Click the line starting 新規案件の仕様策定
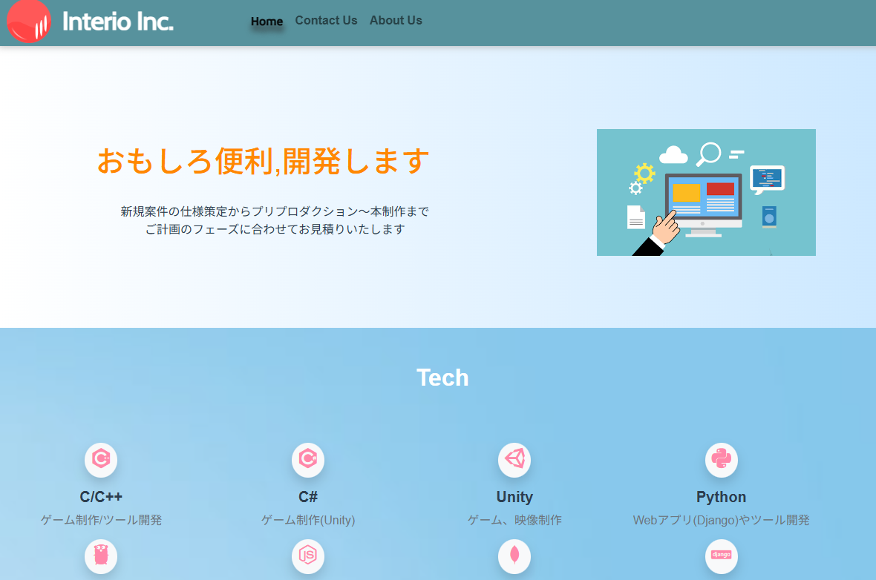 click(275, 211)
